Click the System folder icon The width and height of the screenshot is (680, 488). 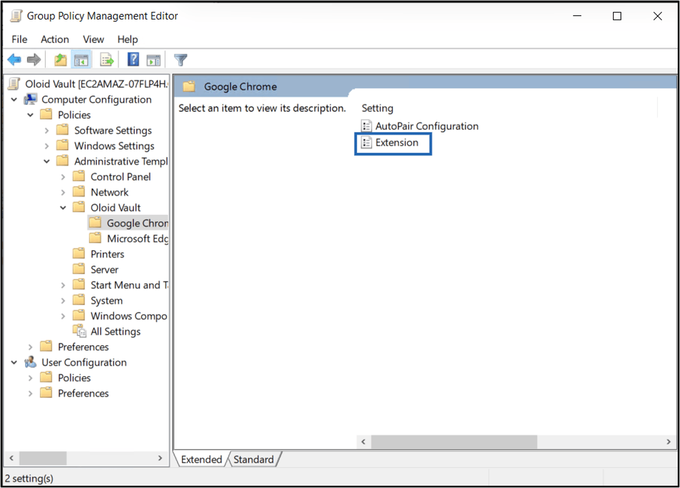(79, 300)
